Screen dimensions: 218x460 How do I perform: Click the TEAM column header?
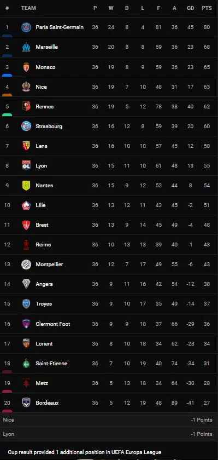click(28, 8)
